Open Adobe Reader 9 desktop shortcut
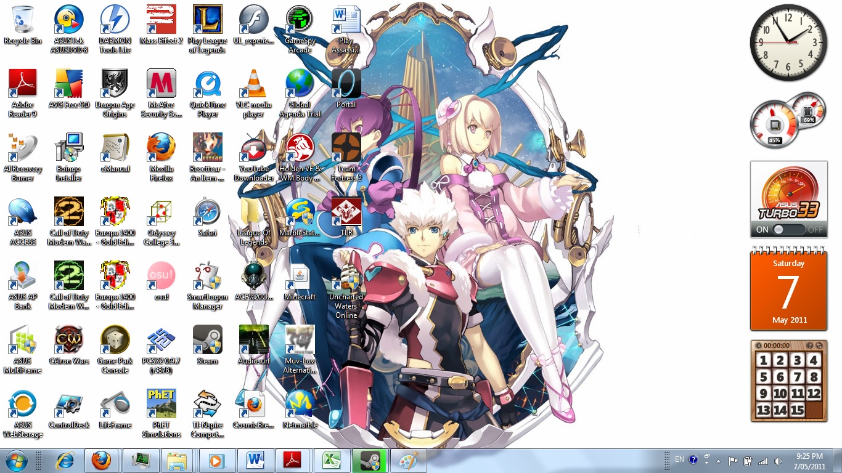842x473 pixels. (x=23, y=93)
